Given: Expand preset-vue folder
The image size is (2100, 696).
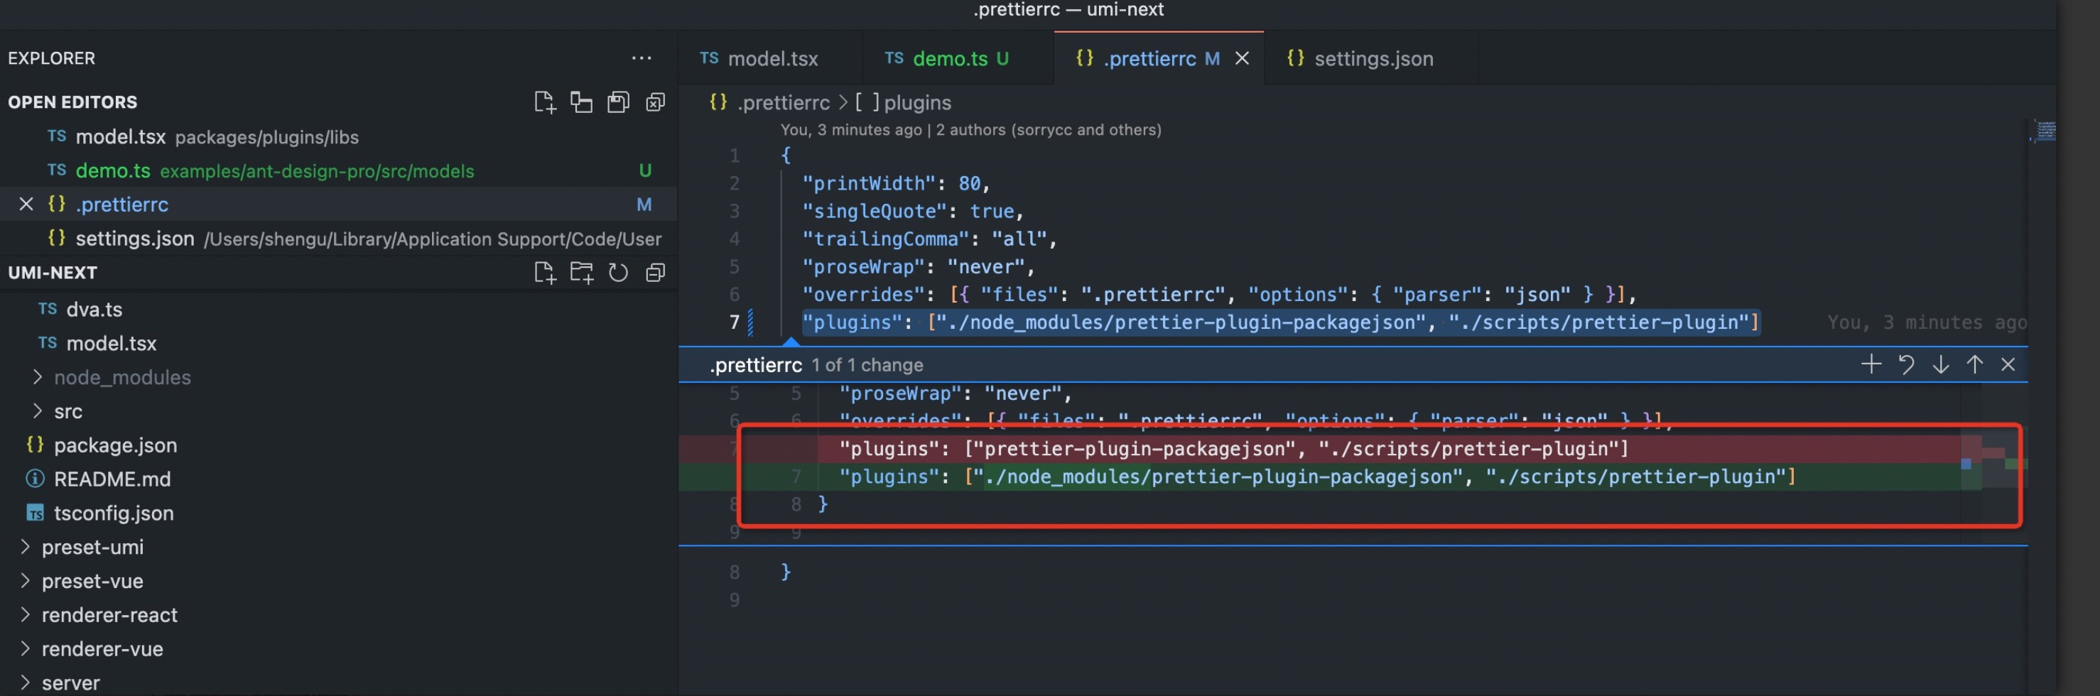Looking at the screenshot, I should pos(24,580).
